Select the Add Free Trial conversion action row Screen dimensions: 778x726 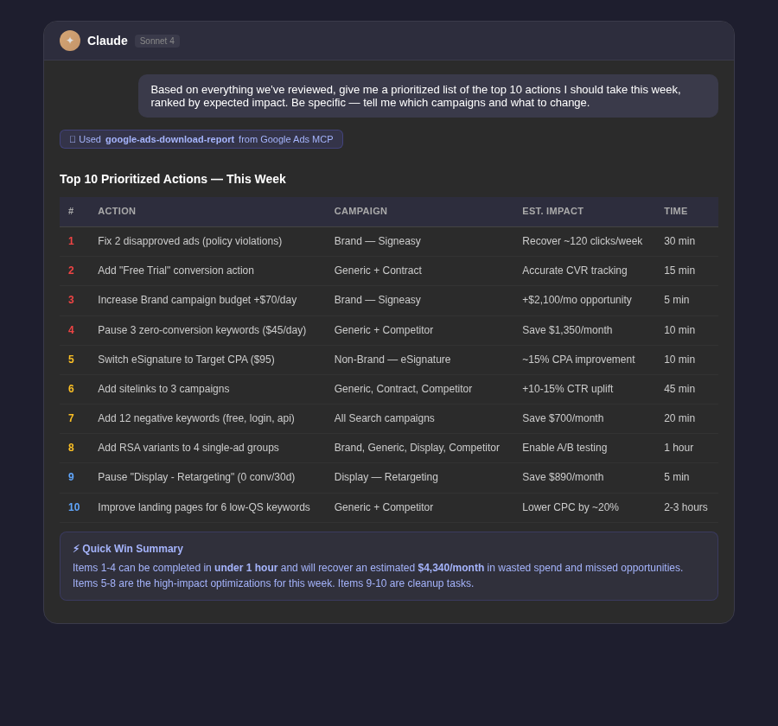coord(175,271)
